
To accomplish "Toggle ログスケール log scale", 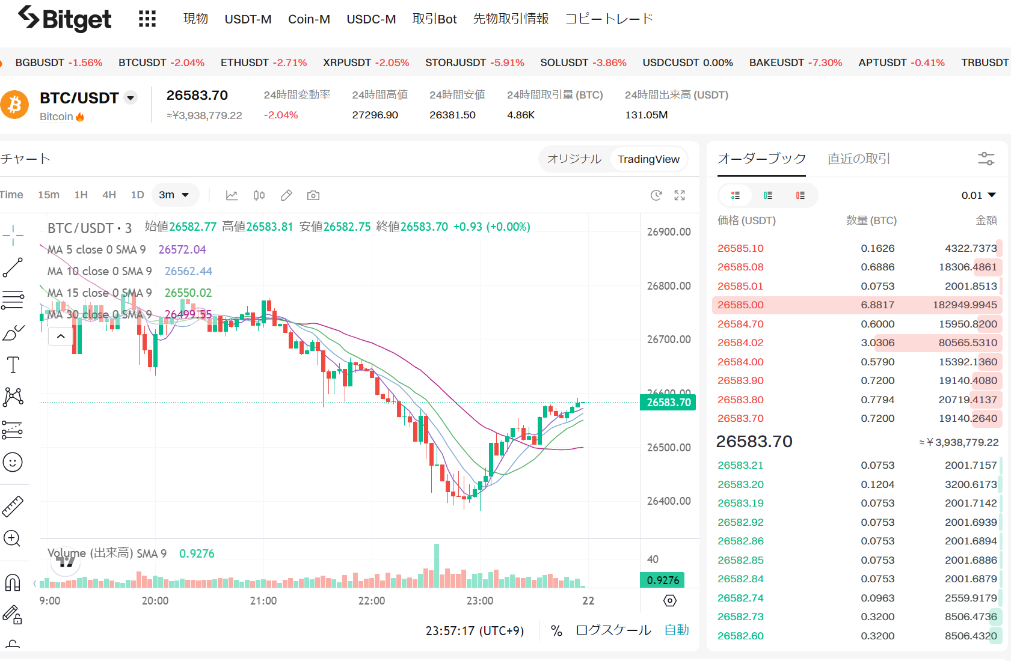I will click(613, 630).
